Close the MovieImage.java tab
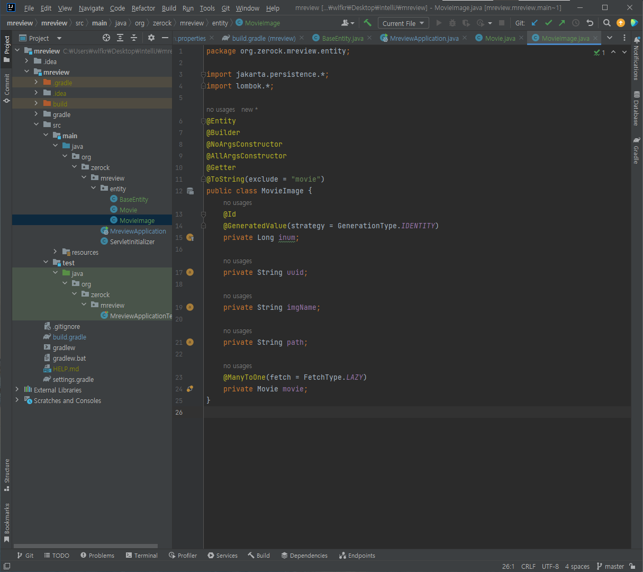The height and width of the screenshot is (572, 643). 596,38
